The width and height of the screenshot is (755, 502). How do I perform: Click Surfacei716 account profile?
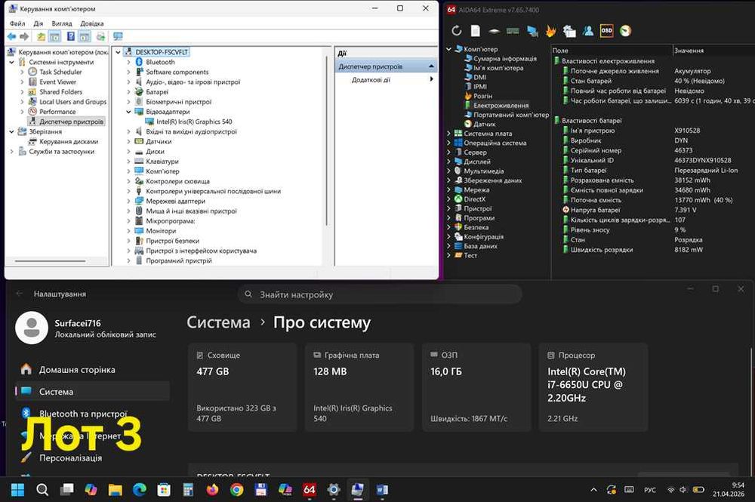[86, 328]
